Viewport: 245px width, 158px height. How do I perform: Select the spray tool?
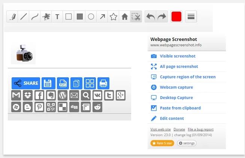coord(46,17)
